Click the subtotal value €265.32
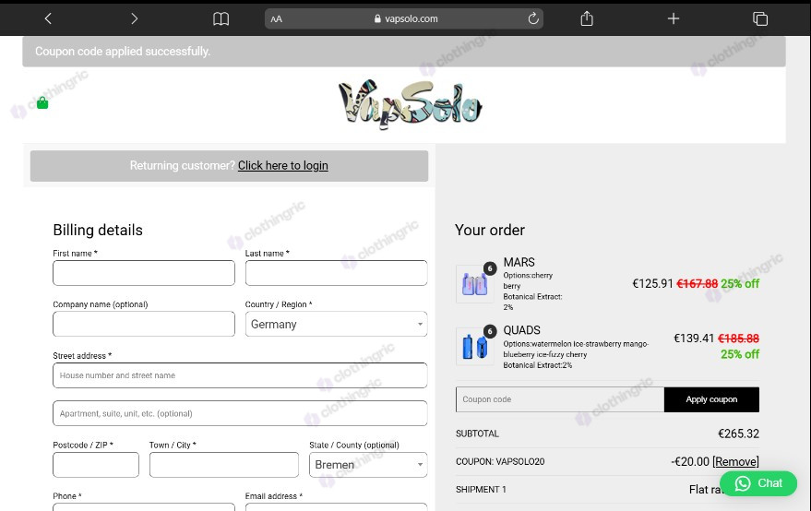The width and height of the screenshot is (811, 511). [x=739, y=434]
